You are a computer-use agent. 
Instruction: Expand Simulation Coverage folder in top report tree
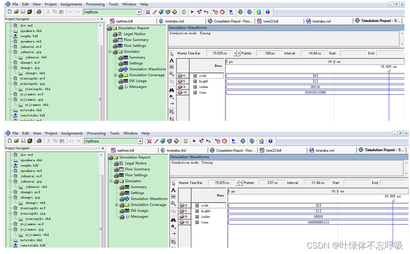[x=116, y=75]
